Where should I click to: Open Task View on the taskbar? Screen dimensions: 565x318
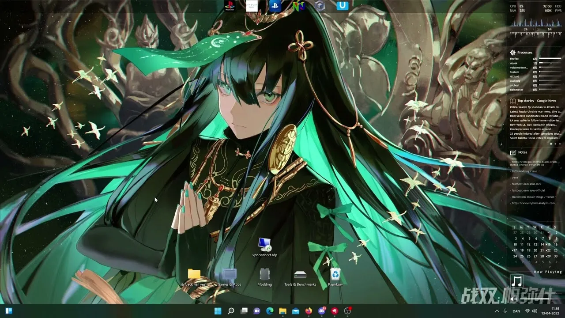coord(244,311)
